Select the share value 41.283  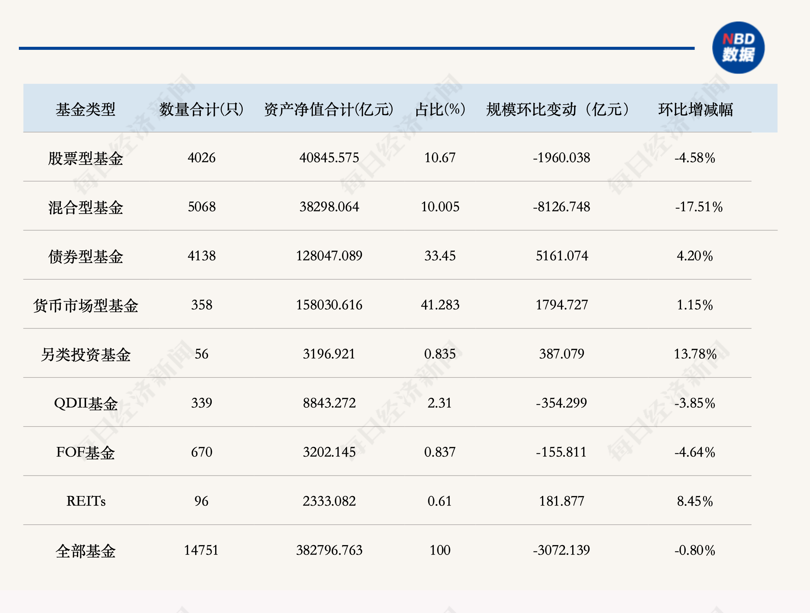440,305
